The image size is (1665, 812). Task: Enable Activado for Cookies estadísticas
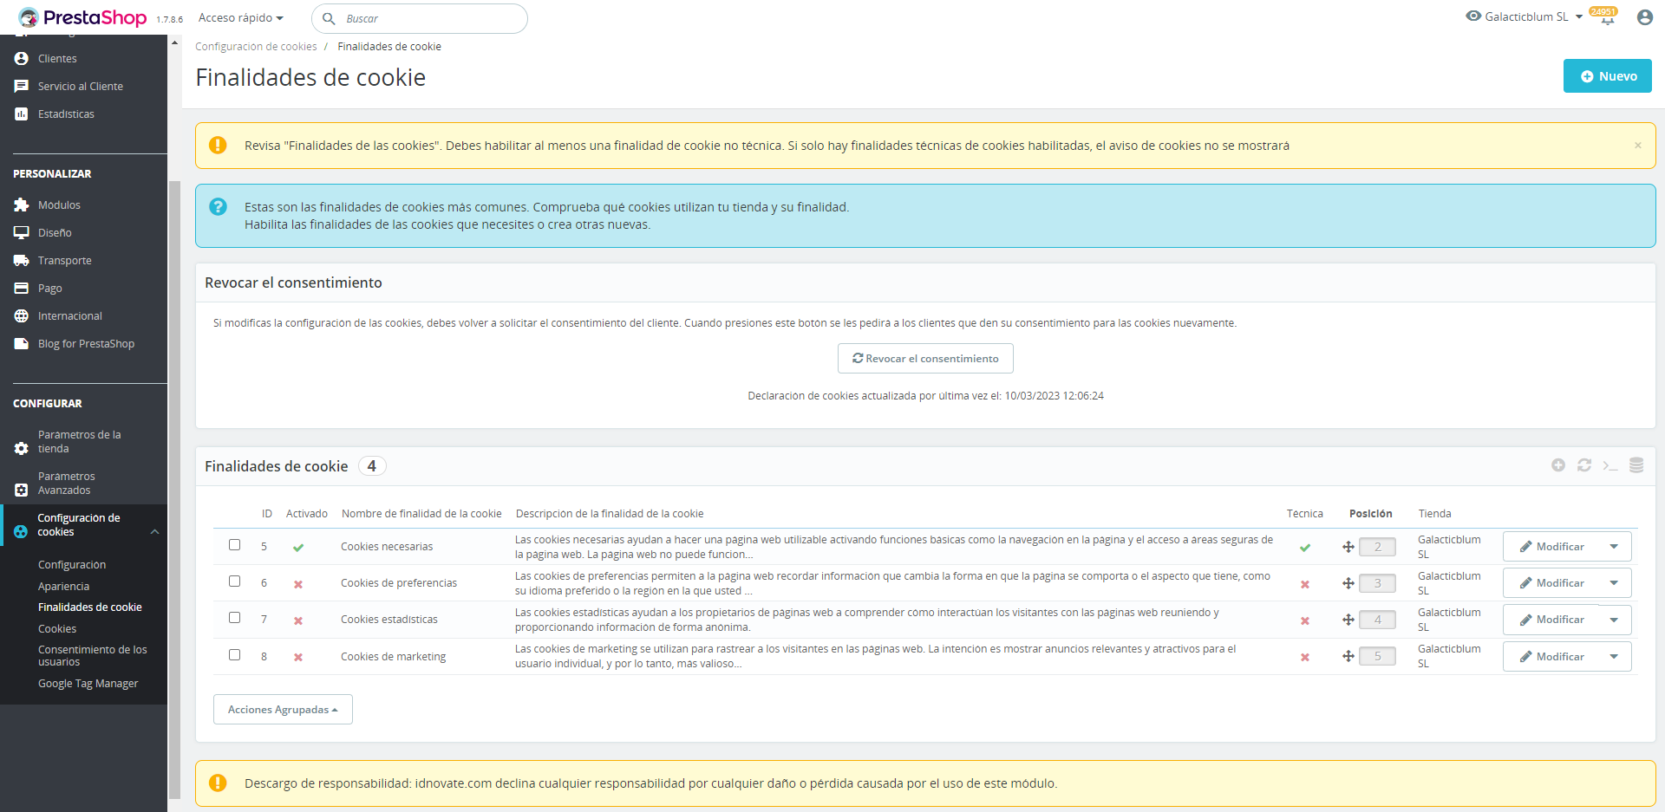pos(298,620)
